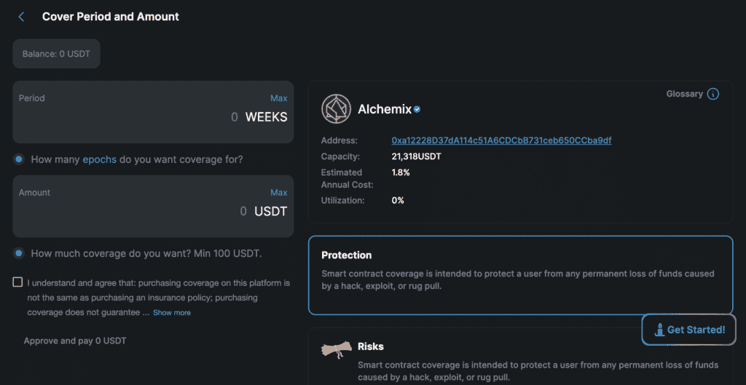The image size is (746, 385).
Task: Click the Alchemix logo icon
Action: [336, 109]
